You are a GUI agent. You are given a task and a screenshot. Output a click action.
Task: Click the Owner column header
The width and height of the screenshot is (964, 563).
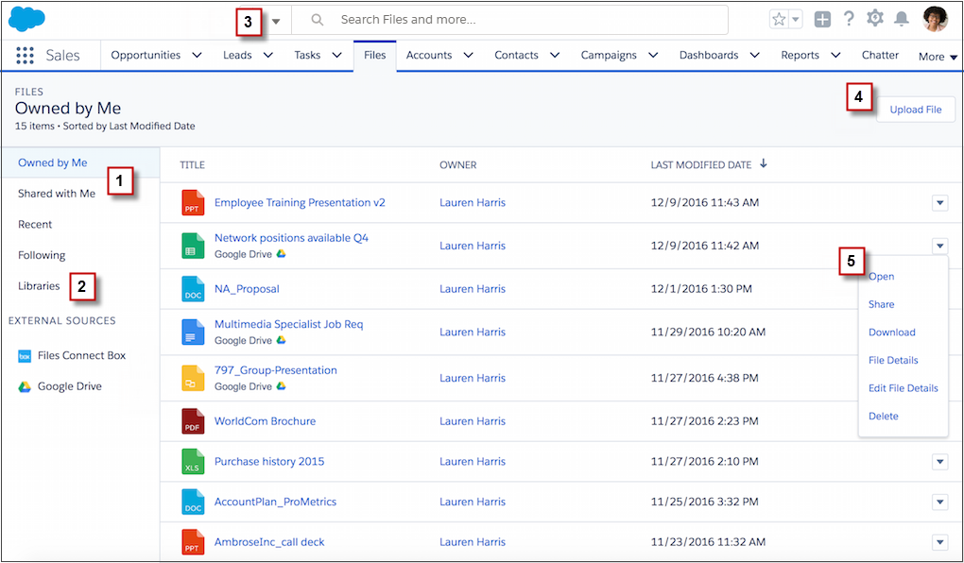coord(458,165)
